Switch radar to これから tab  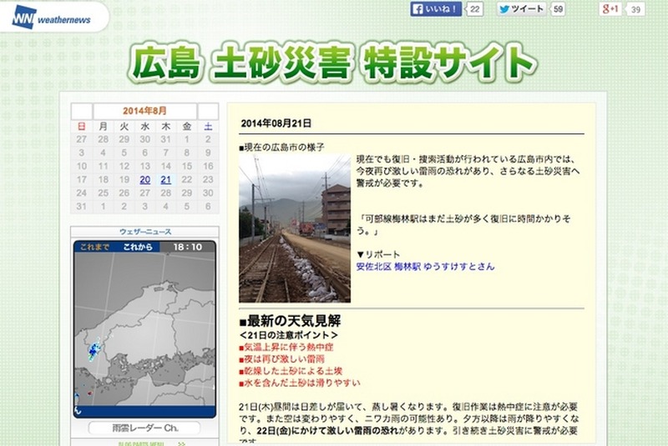(138, 247)
